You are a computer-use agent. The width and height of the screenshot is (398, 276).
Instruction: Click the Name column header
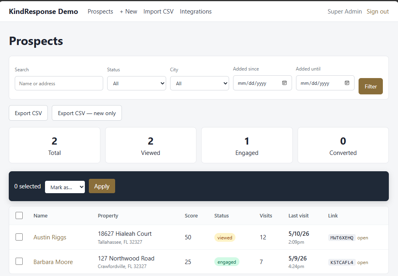click(x=40, y=215)
